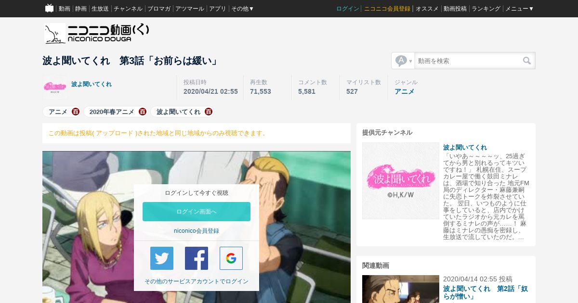Open アツマール in top navigation
Viewport: 578px width, 303px height.
click(190, 9)
